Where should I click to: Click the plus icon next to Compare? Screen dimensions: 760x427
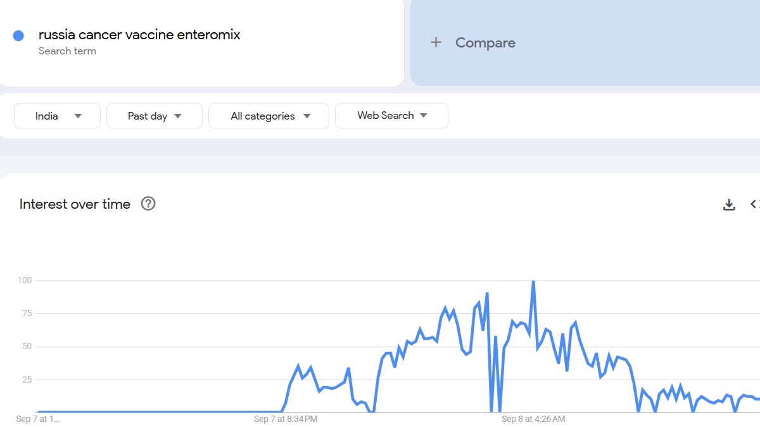(x=436, y=42)
